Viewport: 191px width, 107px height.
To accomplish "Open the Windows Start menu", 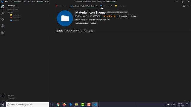I will tap(3, 104).
